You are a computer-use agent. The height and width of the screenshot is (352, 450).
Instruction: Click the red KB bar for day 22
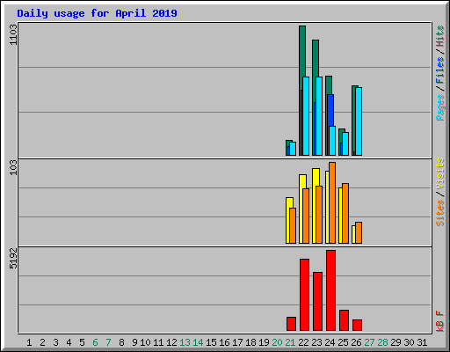305,295
